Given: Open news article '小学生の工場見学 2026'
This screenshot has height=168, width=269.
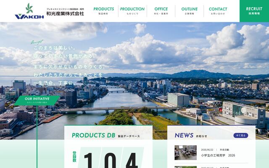Looking at the screenshot, I should click(x=218, y=155).
